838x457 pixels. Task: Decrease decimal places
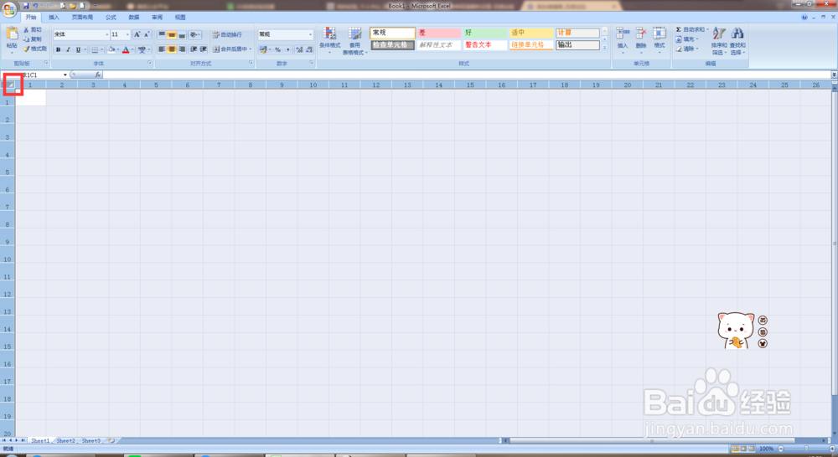click(309, 49)
